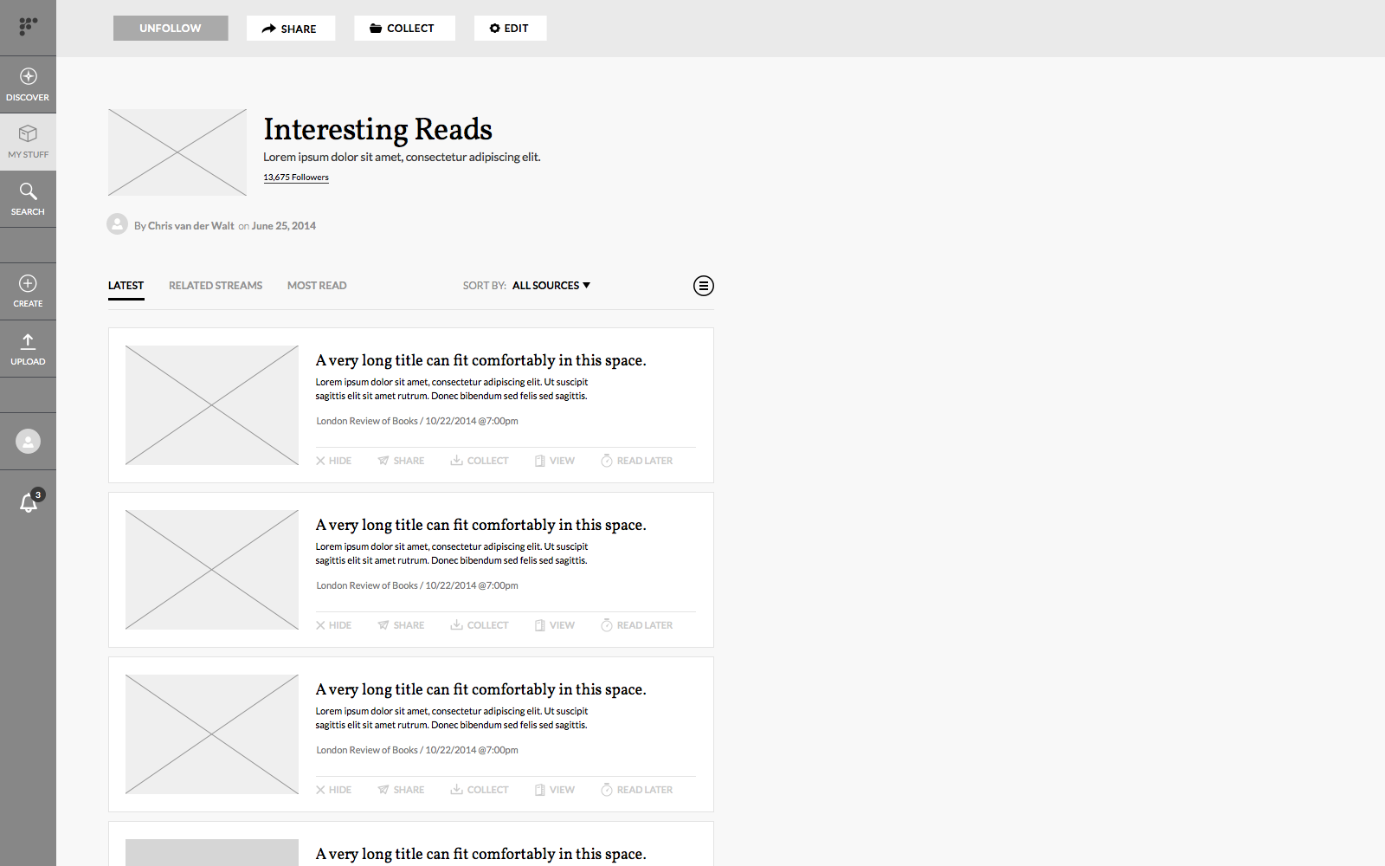Collect the first article
This screenshot has height=866, width=1385.
click(480, 461)
